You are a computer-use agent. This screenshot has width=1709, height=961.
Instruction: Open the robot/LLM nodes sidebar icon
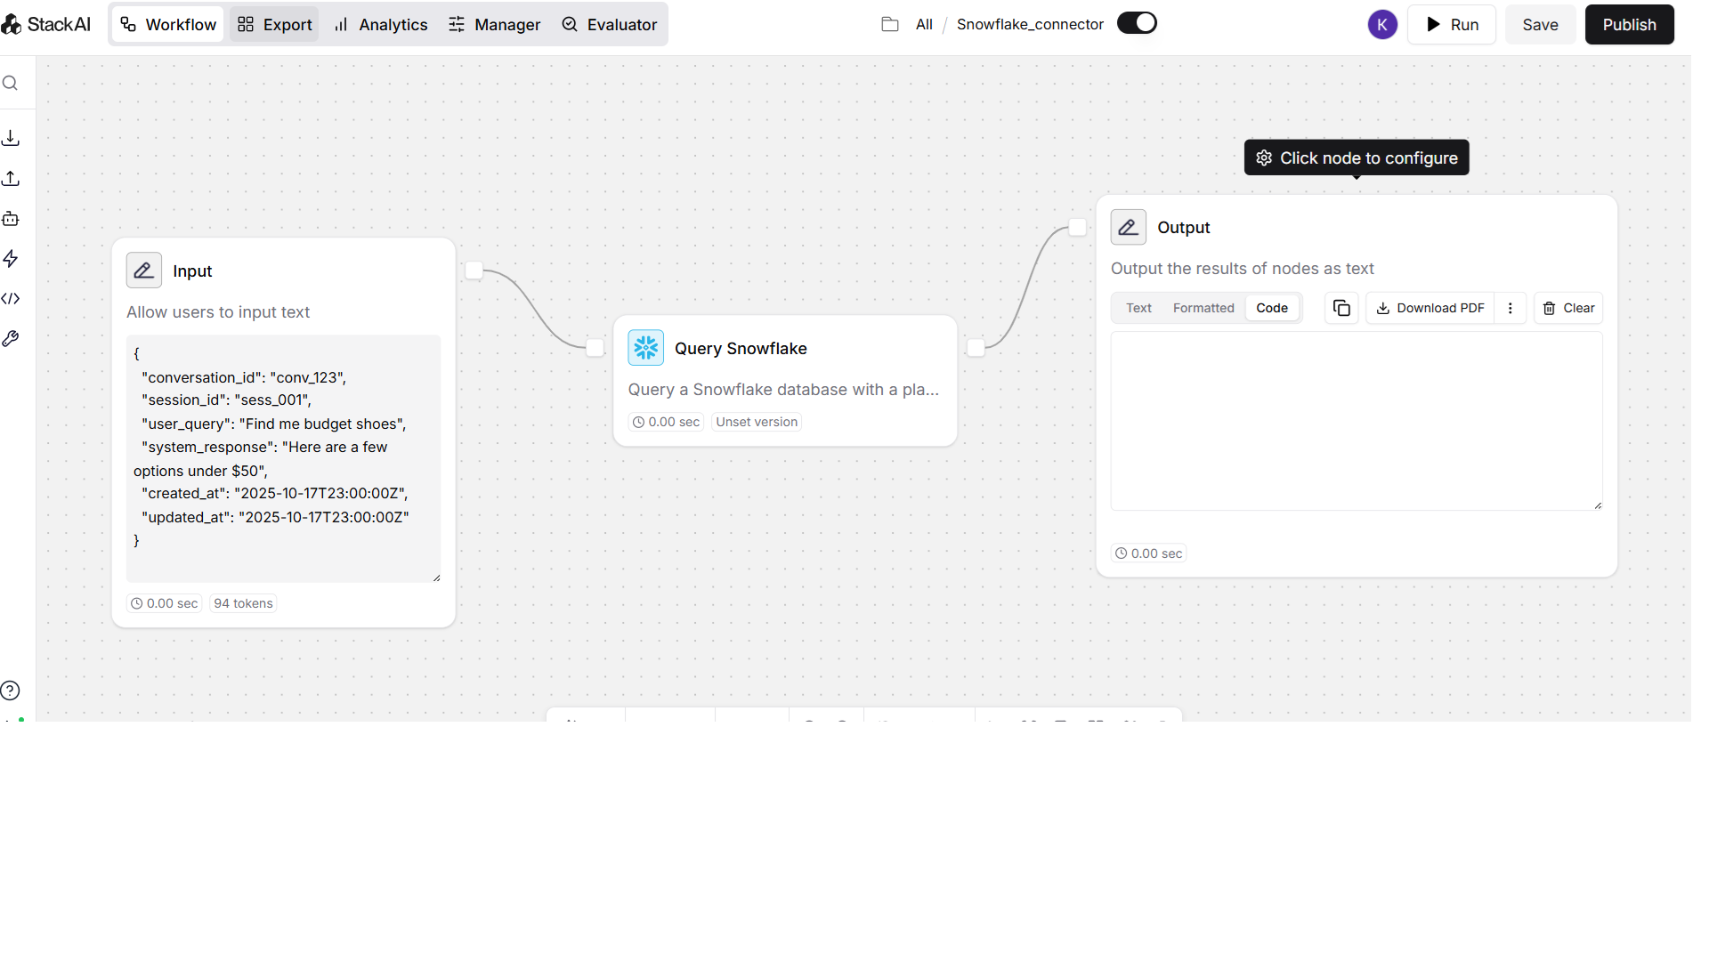tap(11, 219)
